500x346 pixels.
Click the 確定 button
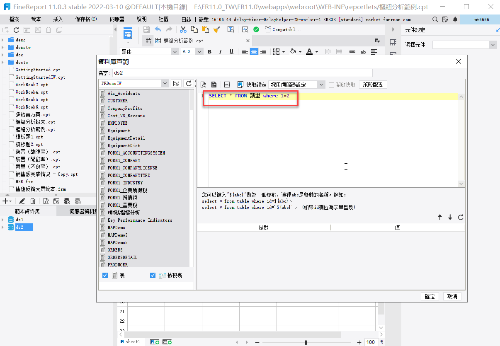point(430,296)
